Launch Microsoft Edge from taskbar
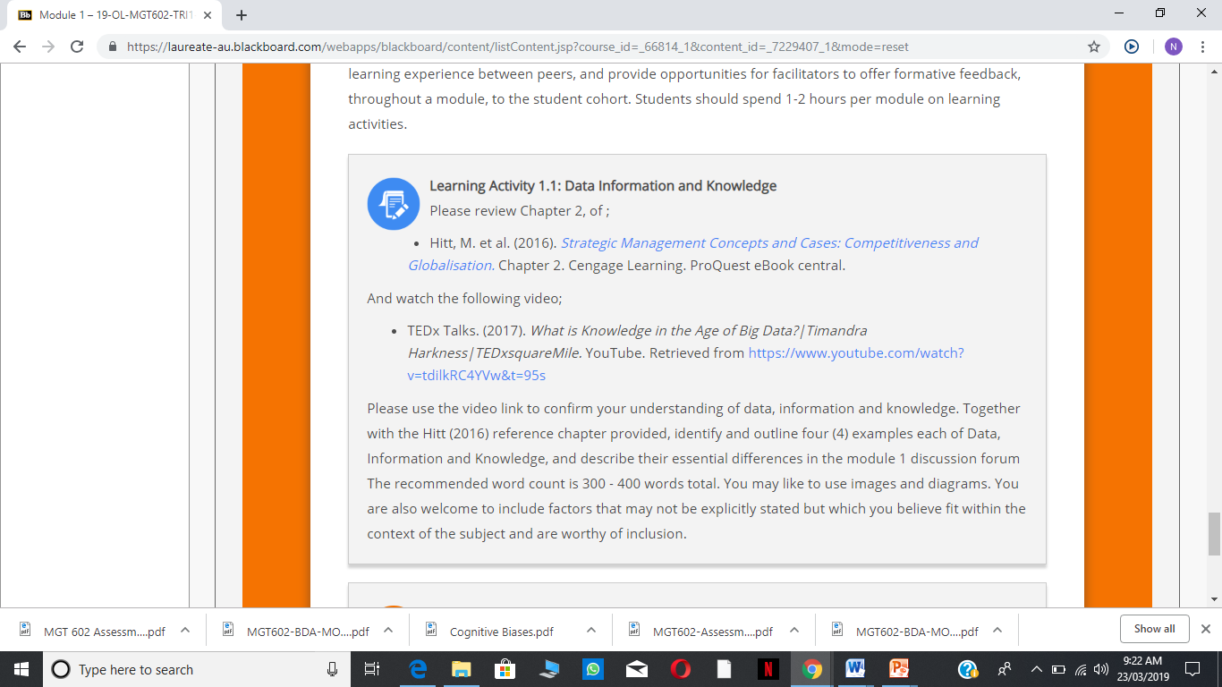The image size is (1222, 687). click(x=418, y=669)
